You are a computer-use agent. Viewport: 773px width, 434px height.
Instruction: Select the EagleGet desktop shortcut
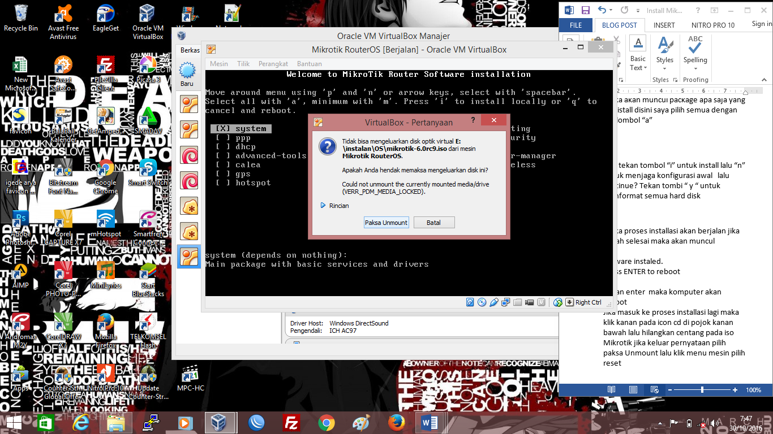tap(106, 18)
